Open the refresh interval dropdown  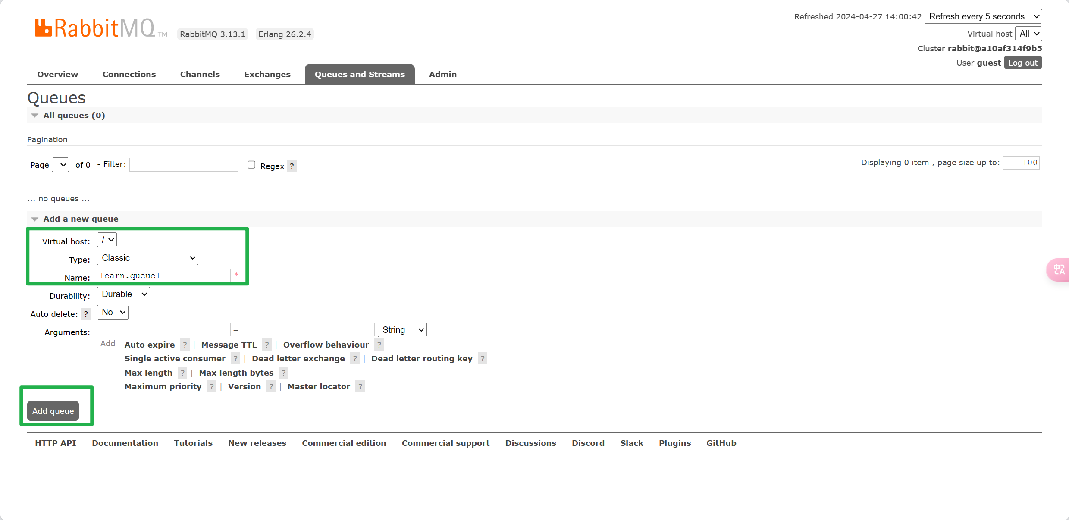[x=983, y=16]
